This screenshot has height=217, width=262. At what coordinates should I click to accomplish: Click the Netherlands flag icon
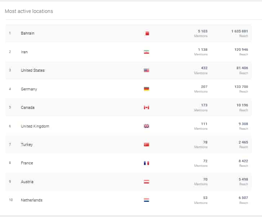(146, 200)
